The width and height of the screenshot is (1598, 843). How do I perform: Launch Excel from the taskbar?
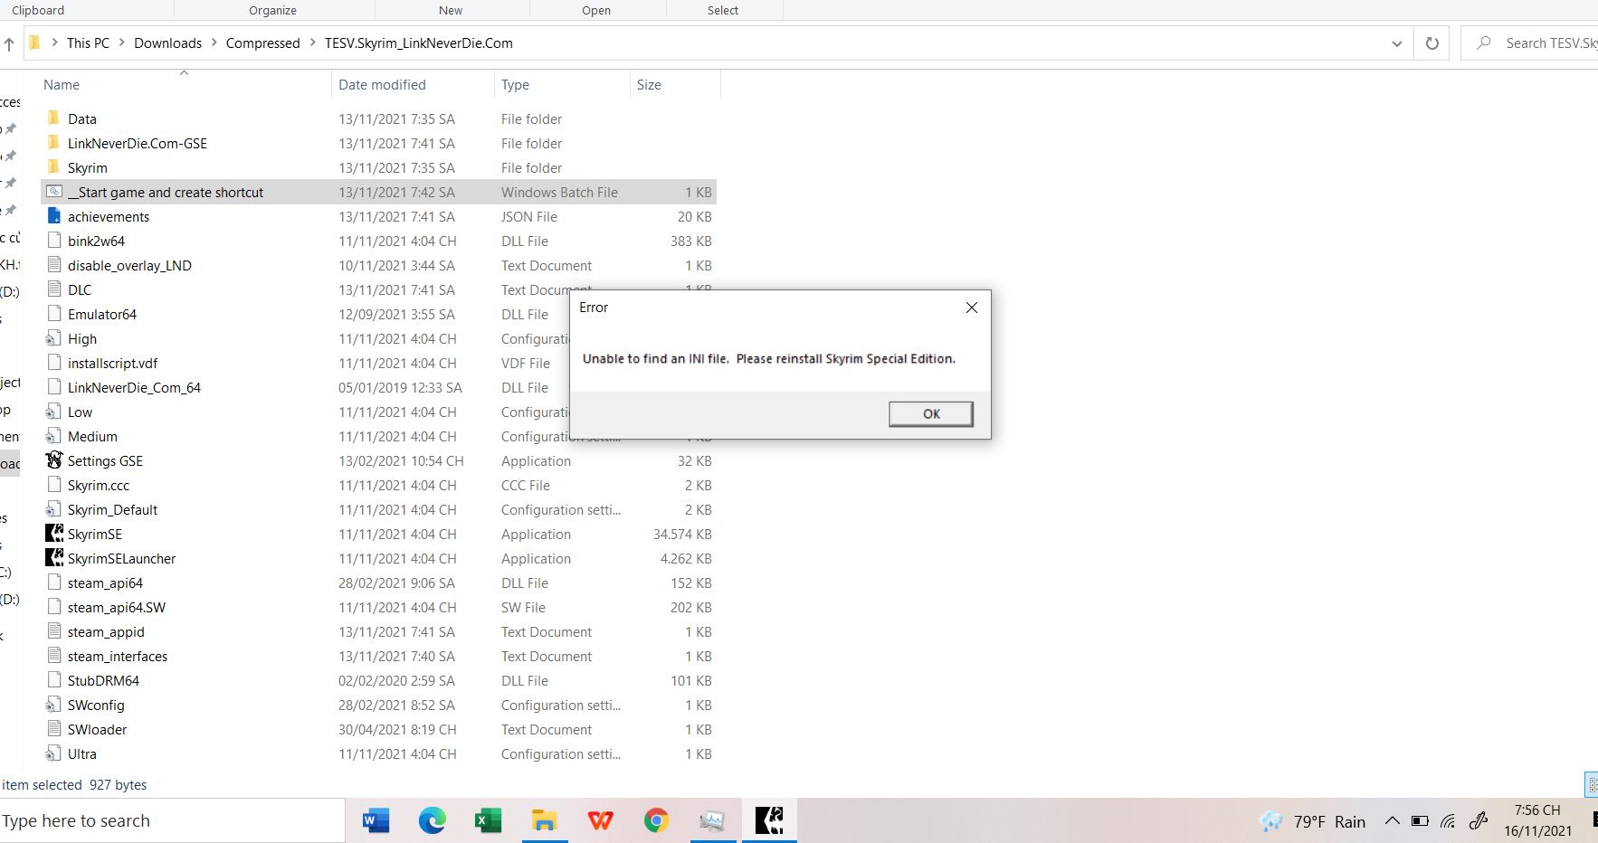pos(488,820)
